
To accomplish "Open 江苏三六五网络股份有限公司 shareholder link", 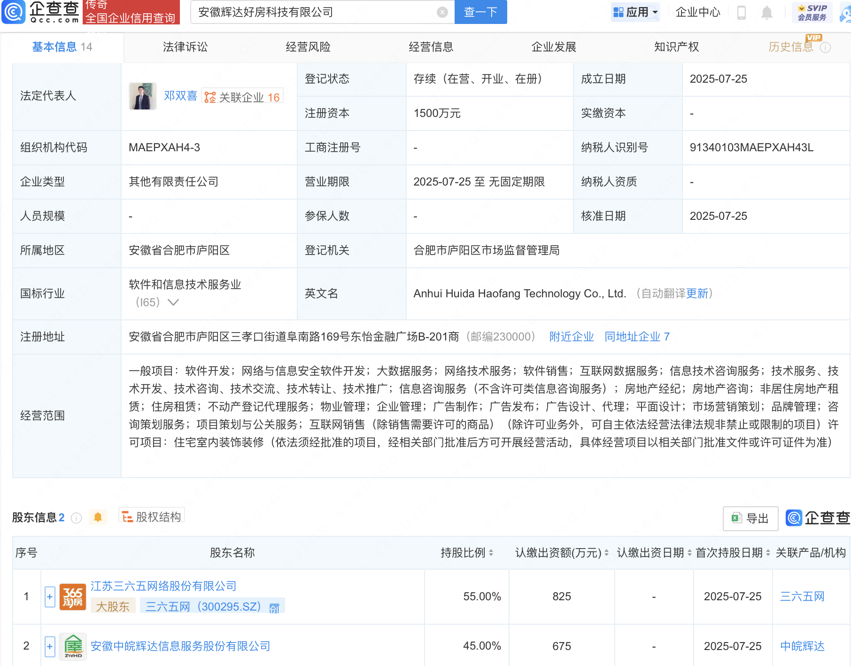I will click(x=163, y=586).
